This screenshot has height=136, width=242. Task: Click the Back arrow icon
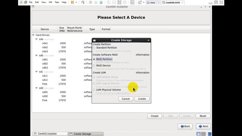click(182, 126)
